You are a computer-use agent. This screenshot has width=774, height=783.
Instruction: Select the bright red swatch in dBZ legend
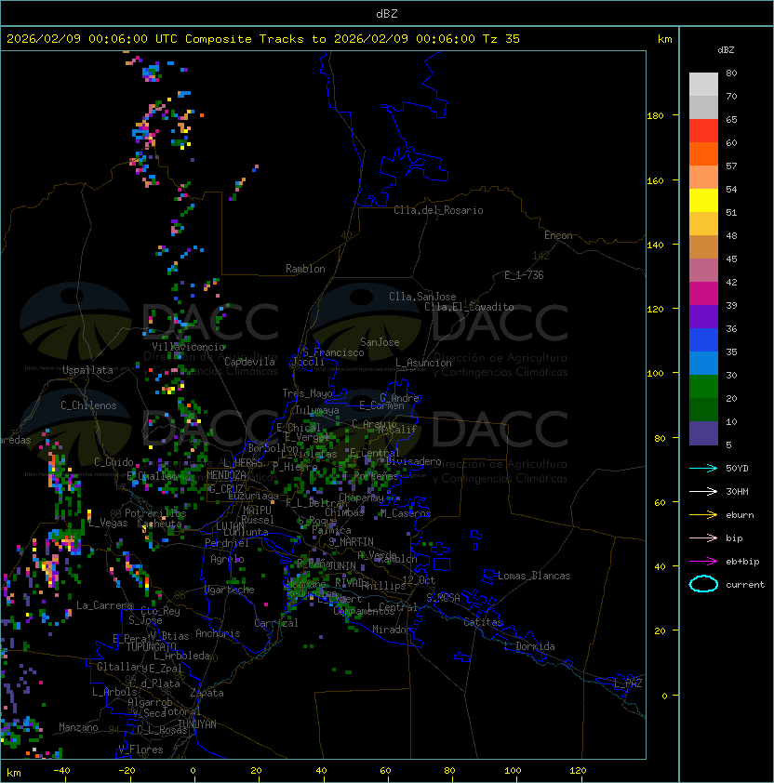pyautogui.click(x=703, y=131)
